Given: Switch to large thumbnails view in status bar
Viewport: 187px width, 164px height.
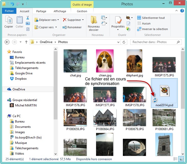Looking at the screenshot, I should point(181,159).
